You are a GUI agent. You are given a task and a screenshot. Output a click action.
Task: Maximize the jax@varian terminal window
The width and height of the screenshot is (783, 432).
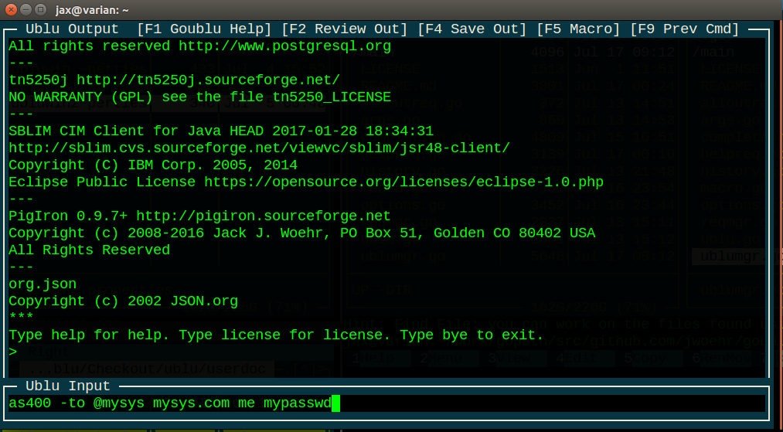(41, 9)
